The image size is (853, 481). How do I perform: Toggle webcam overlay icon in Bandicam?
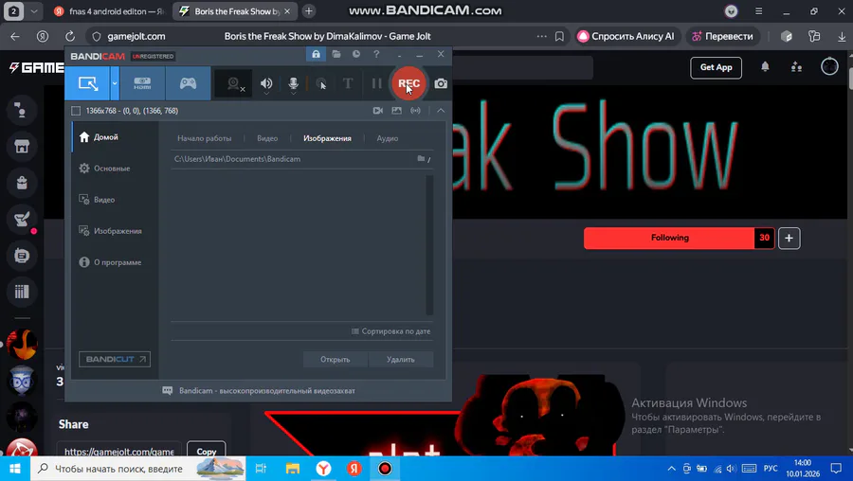[234, 83]
